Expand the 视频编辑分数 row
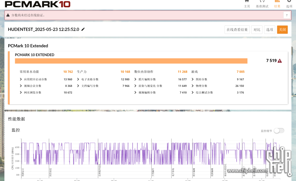Viewport: 296px width, 181px height. (135, 92)
